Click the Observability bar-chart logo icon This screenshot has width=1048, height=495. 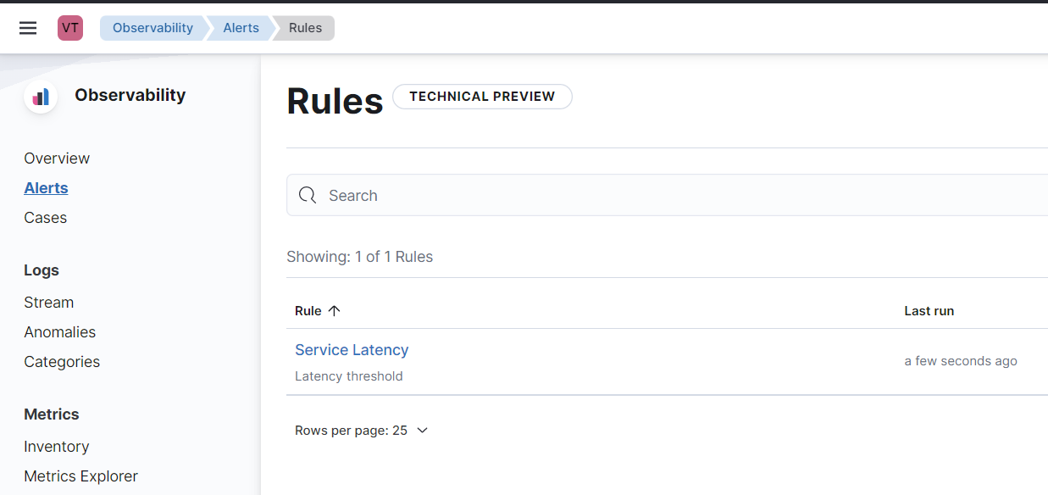41,96
